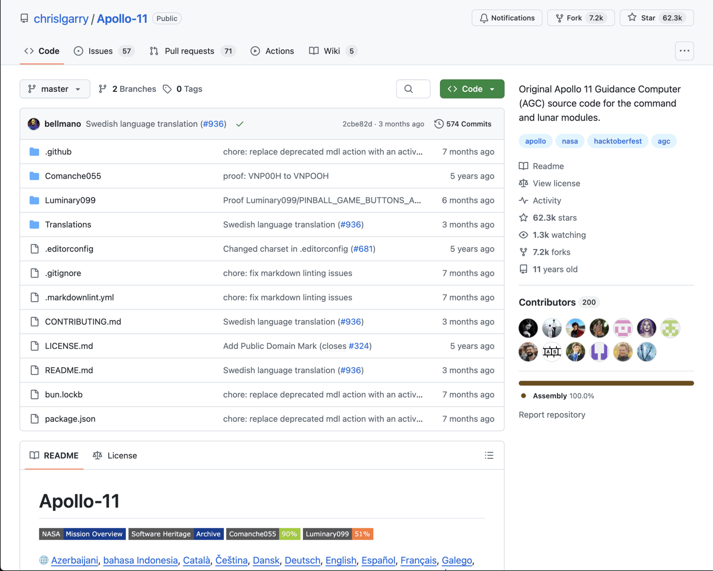This screenshot has height=571, width=713.
Task: Select the README tab in file viewer
Action: click(x=54, y=456)
